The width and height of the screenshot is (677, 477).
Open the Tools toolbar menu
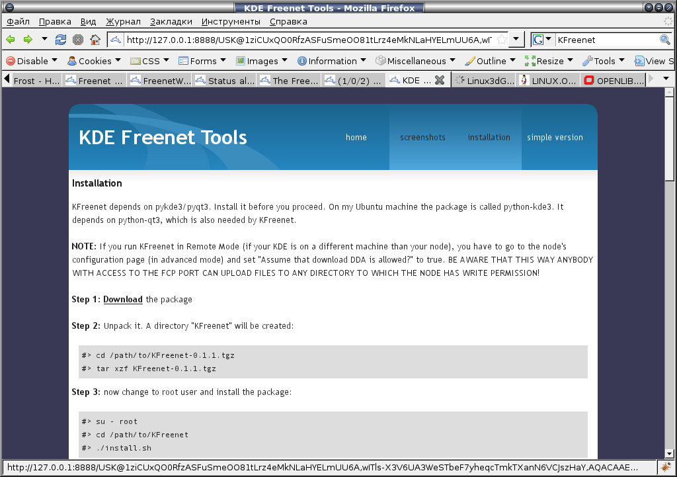[604, 61]
